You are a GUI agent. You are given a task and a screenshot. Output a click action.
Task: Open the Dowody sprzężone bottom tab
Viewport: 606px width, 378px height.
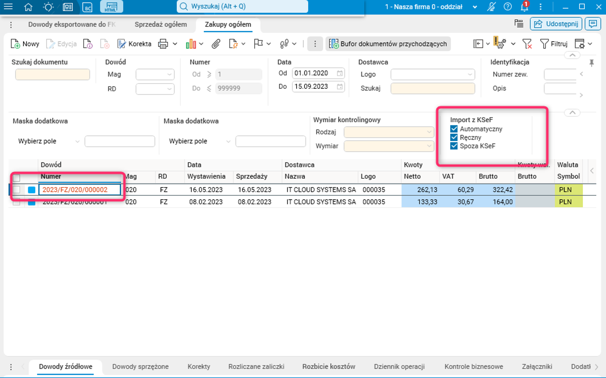tap(140, 367)
